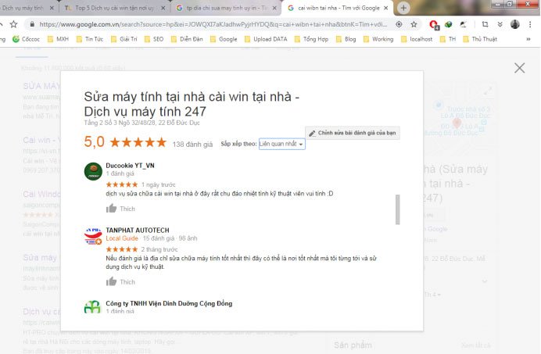Click the five-star overall rating
The height and width of the screenshot is (354, 541).
click(138, 142)
